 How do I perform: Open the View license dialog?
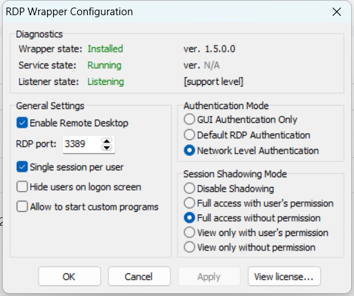(284, 277)
